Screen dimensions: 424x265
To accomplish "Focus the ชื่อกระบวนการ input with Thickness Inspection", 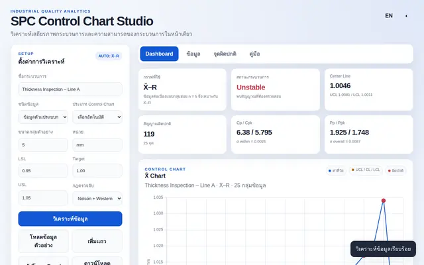I will (x=70, y=89).
